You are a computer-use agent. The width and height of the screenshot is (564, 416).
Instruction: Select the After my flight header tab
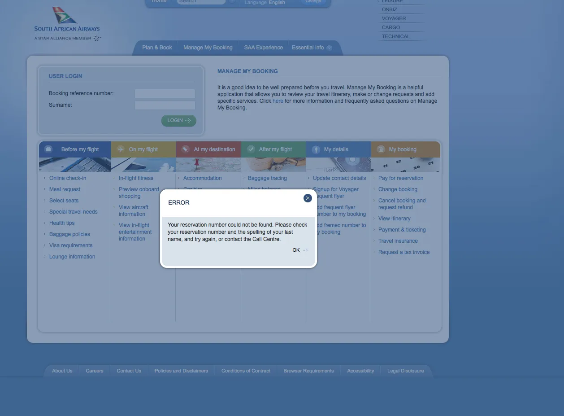[273, 149]
